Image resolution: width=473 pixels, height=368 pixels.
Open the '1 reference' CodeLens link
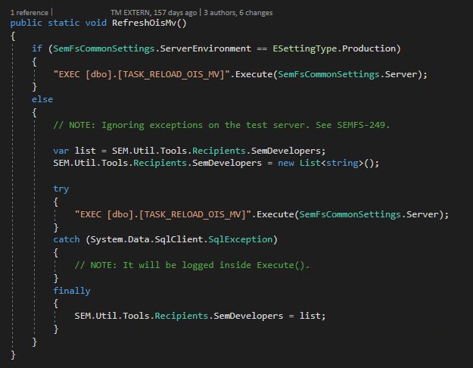tap(30, 13)
